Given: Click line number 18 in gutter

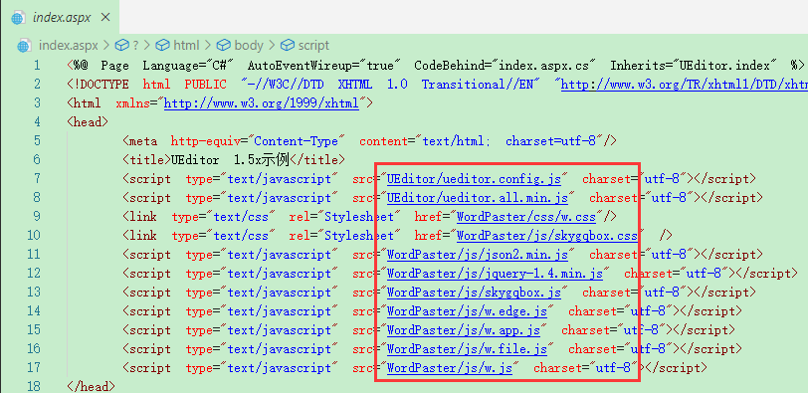Looking at the screenshot, I should pos(33,386).
